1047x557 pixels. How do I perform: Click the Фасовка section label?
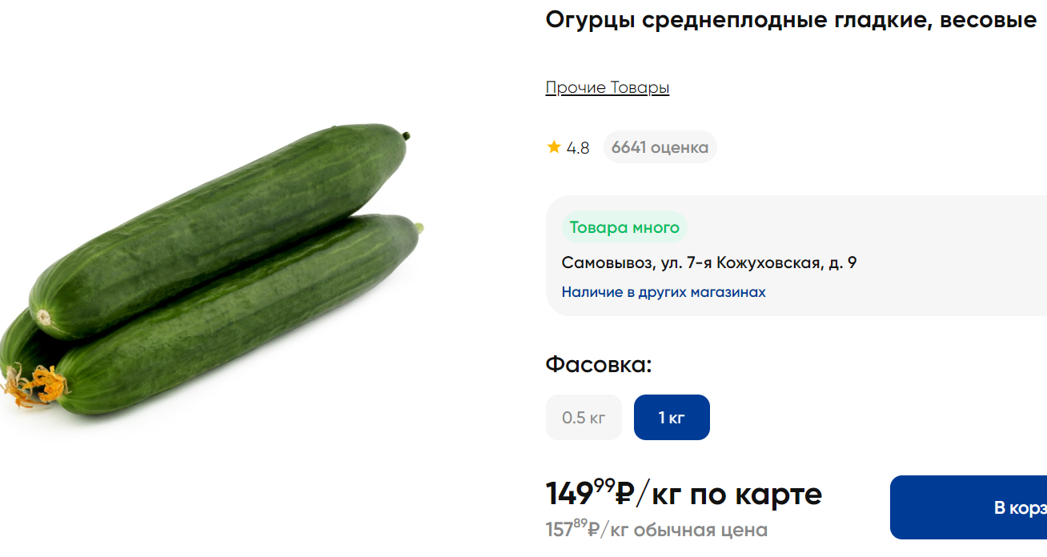pyautogui.click(x=599, y=365)
